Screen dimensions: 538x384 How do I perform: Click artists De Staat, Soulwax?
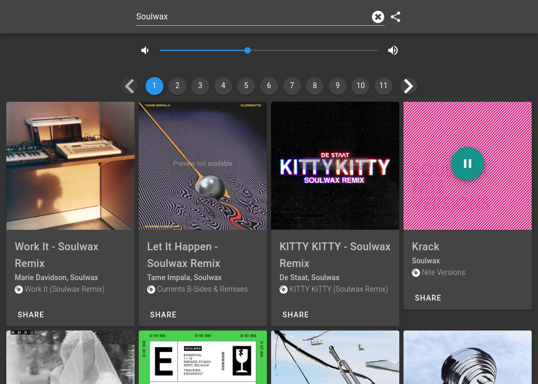[x=309, y=278]
